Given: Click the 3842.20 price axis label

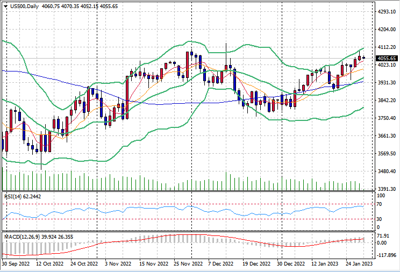Looking at the screenshot, I should click(385, 101).
